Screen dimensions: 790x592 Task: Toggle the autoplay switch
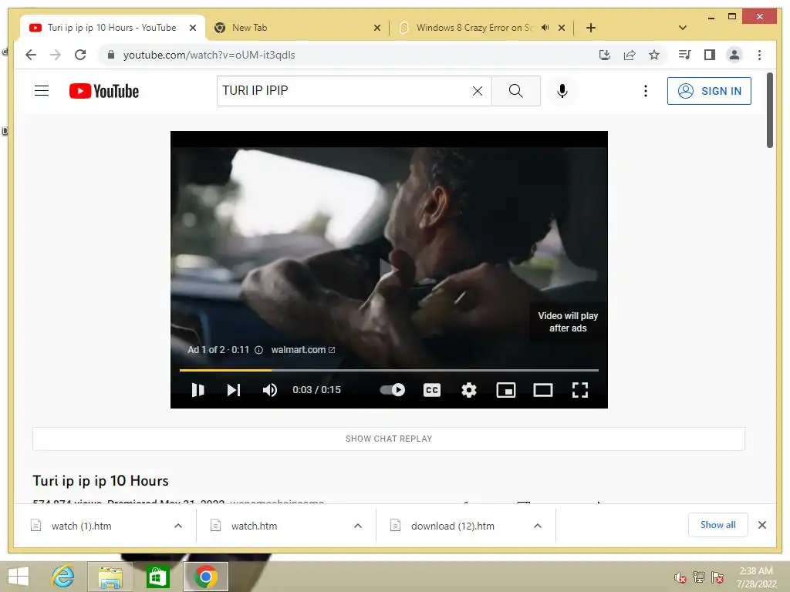pyautogui.click(x=393, y=390)
